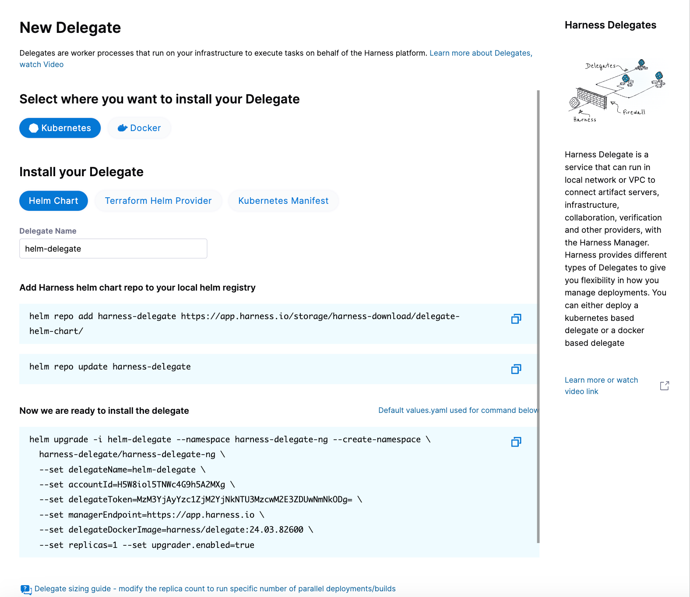Open Learn more about Delegates link

480,53
